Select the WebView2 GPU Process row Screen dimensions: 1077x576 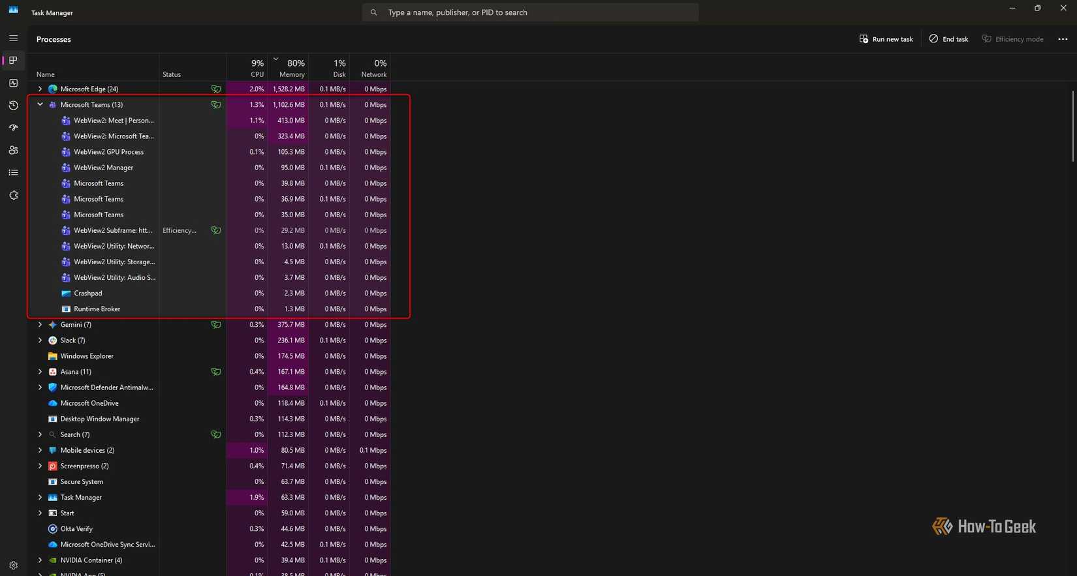[x=209, y=152]
